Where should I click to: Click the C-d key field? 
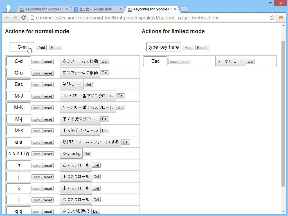pyautogui.click(x=19, y=61)
